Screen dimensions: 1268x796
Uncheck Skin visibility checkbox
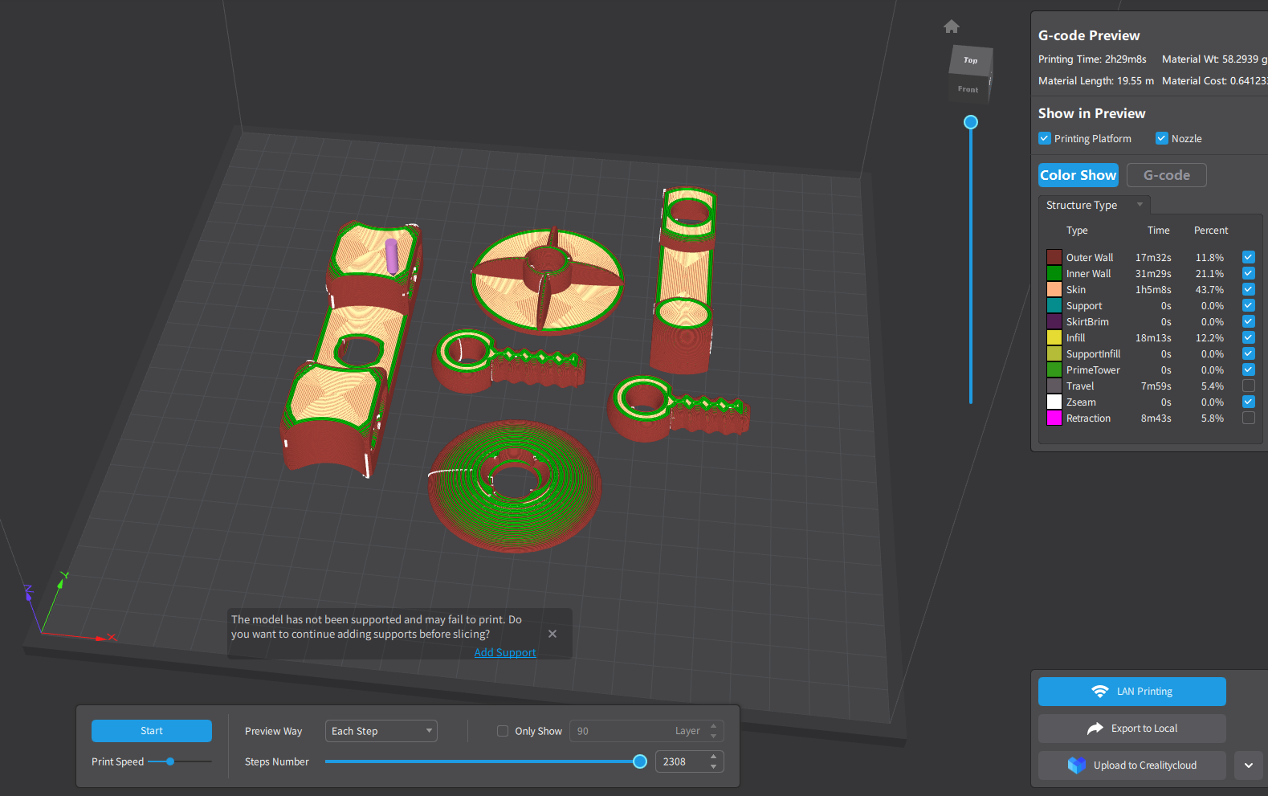(x=1249, y=289)
